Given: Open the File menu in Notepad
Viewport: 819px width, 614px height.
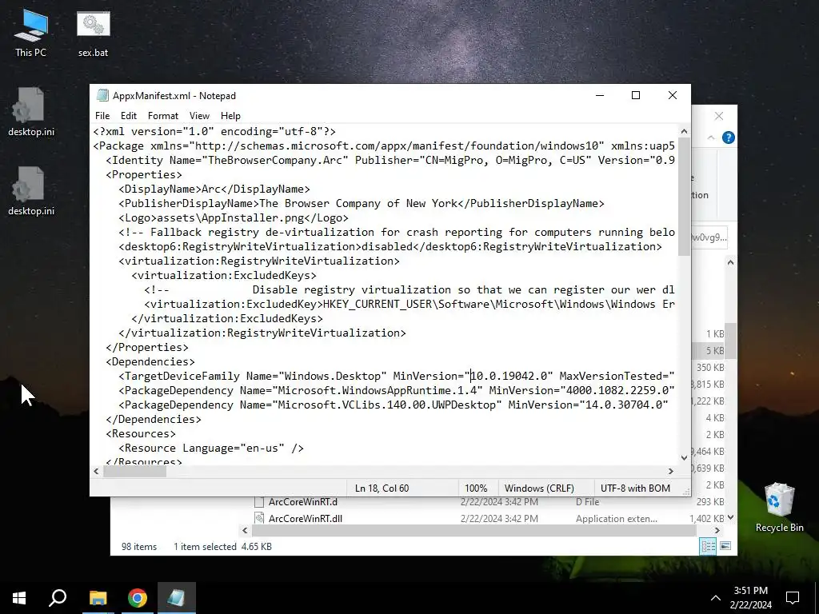Looking at the screenshot, I should [102, 116].
